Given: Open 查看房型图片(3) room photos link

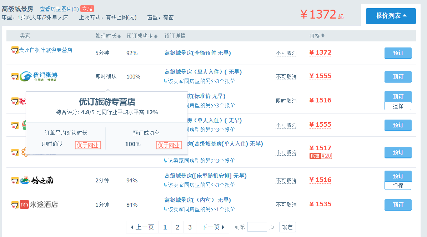Looking at the screenshot, I should tap(59, 9).
